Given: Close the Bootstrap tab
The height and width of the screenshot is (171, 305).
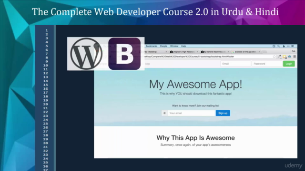Looking at the screenshot, I should point(166,52).
